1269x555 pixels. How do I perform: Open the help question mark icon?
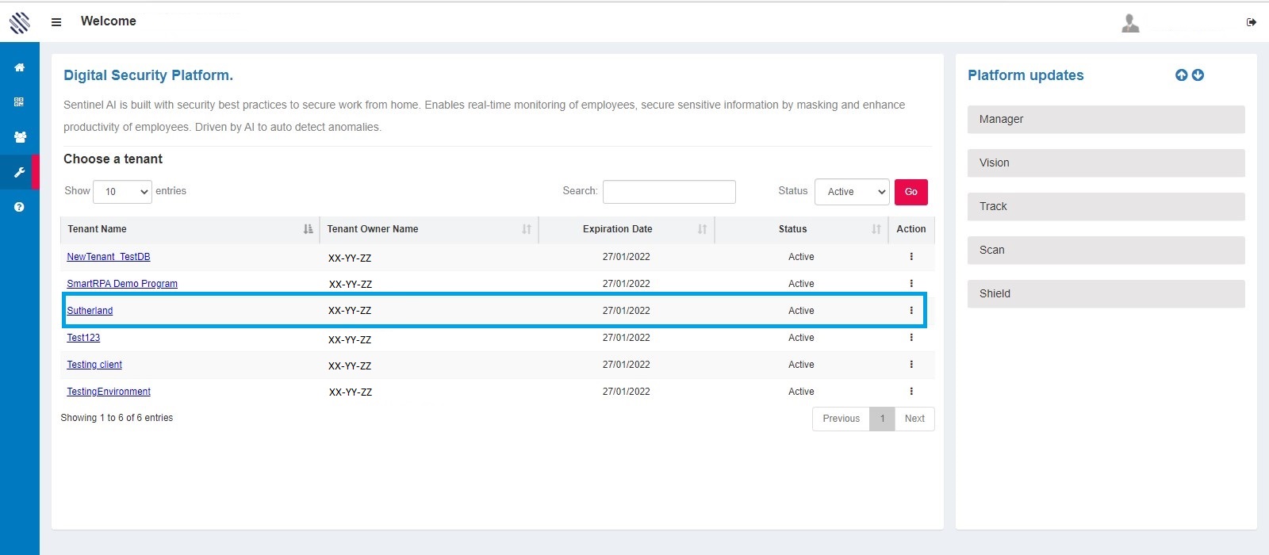point(19,207)
